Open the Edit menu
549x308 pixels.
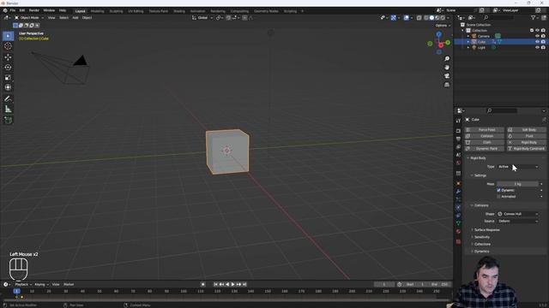coord(22,10)
